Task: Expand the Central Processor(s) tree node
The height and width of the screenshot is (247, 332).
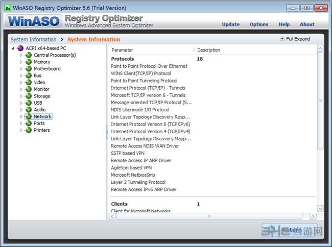Action: pyautogui.click(x=21, y=55)
